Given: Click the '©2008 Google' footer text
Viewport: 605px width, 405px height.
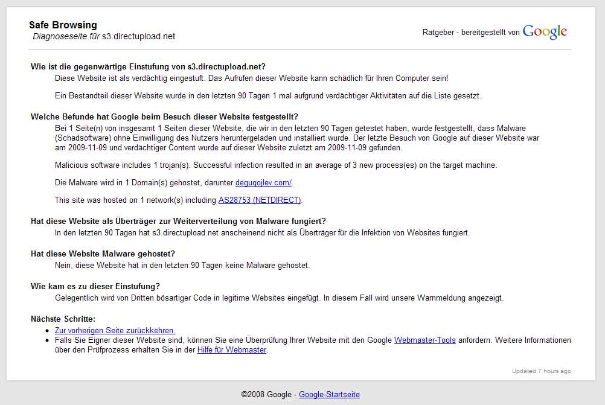Looking at the screenshot, I should (x=266, y=395).
